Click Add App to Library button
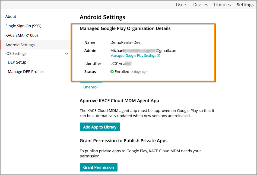Image resolution: width=257 pixels, height=175 pixels. coord(100,127)
